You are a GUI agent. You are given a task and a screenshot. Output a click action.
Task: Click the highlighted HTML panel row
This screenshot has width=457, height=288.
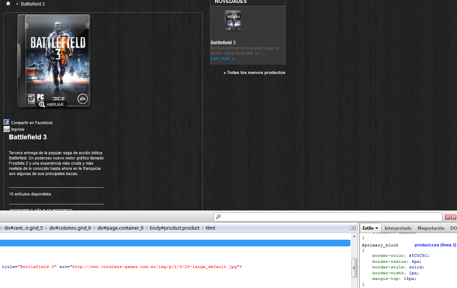tap(175, 243)
